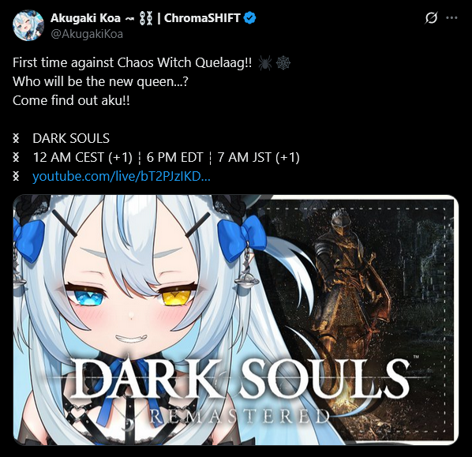This screenshot has height=457, width=472.
Task: Open Akugaki Koa's profile avatar
Action: (x=28, y=25)
